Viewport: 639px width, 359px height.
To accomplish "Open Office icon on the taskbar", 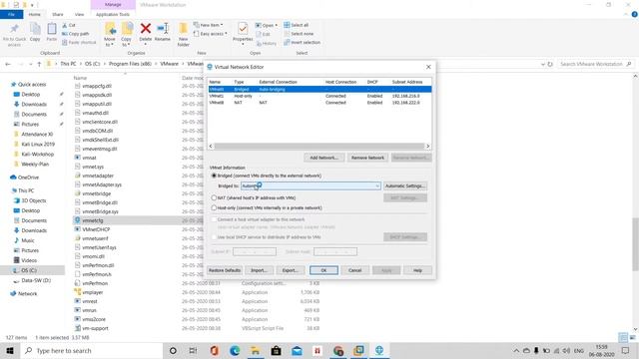I will point(214,350).
